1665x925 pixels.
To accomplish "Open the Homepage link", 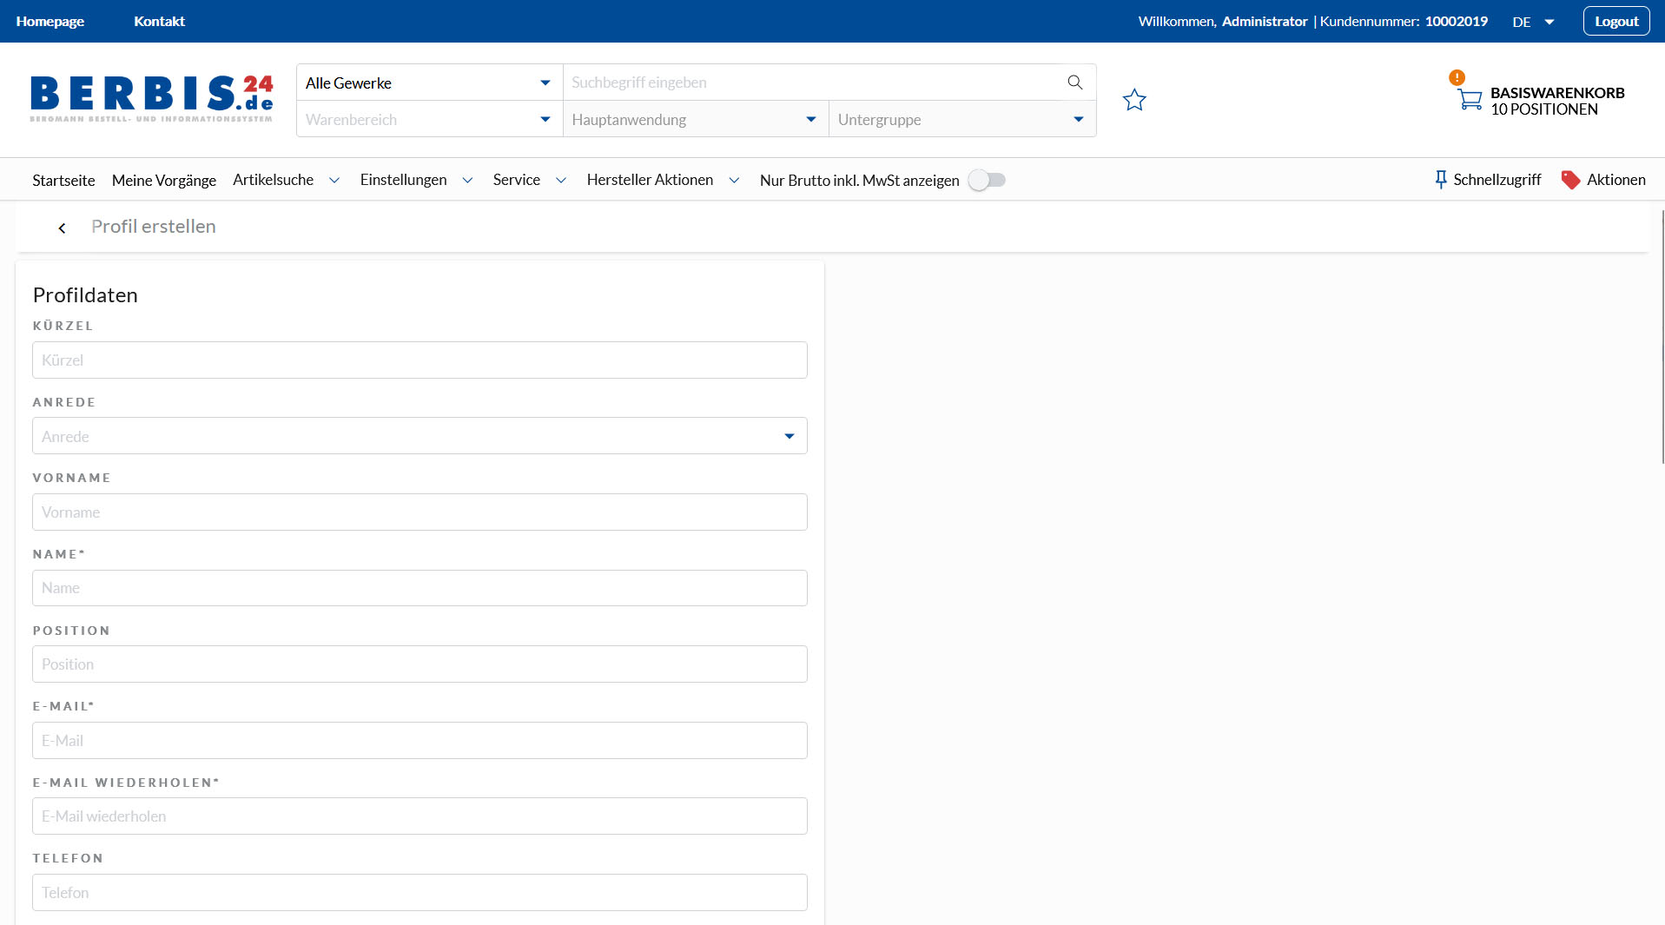I will click(50, 21).
